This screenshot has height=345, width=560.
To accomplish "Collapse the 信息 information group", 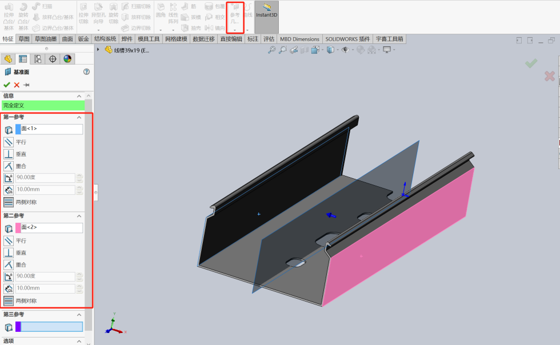I will coord(79,95).
